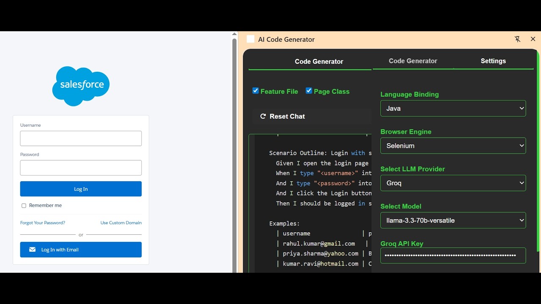This screenshot has height=304, width=541.
Task: Click the envelope icon on Log In with Email
Action: pyautogui.click(x=32, y=250)
